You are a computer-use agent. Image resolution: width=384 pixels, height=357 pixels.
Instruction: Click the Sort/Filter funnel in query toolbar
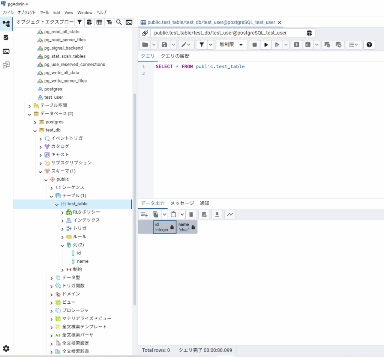pyautogui.click(x=202, y=45)
